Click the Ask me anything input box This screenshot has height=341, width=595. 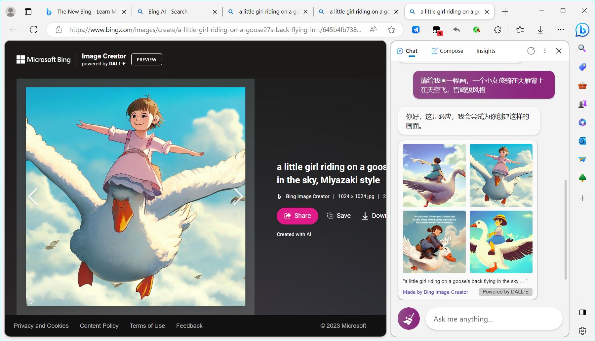(x=494, y=319)
